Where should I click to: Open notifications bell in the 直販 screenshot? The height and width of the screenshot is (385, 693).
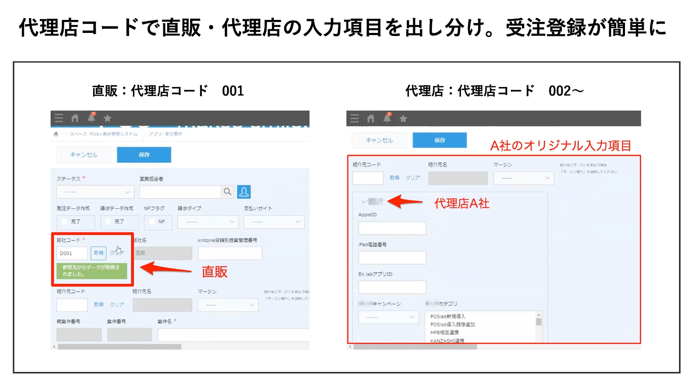[91, 118]
